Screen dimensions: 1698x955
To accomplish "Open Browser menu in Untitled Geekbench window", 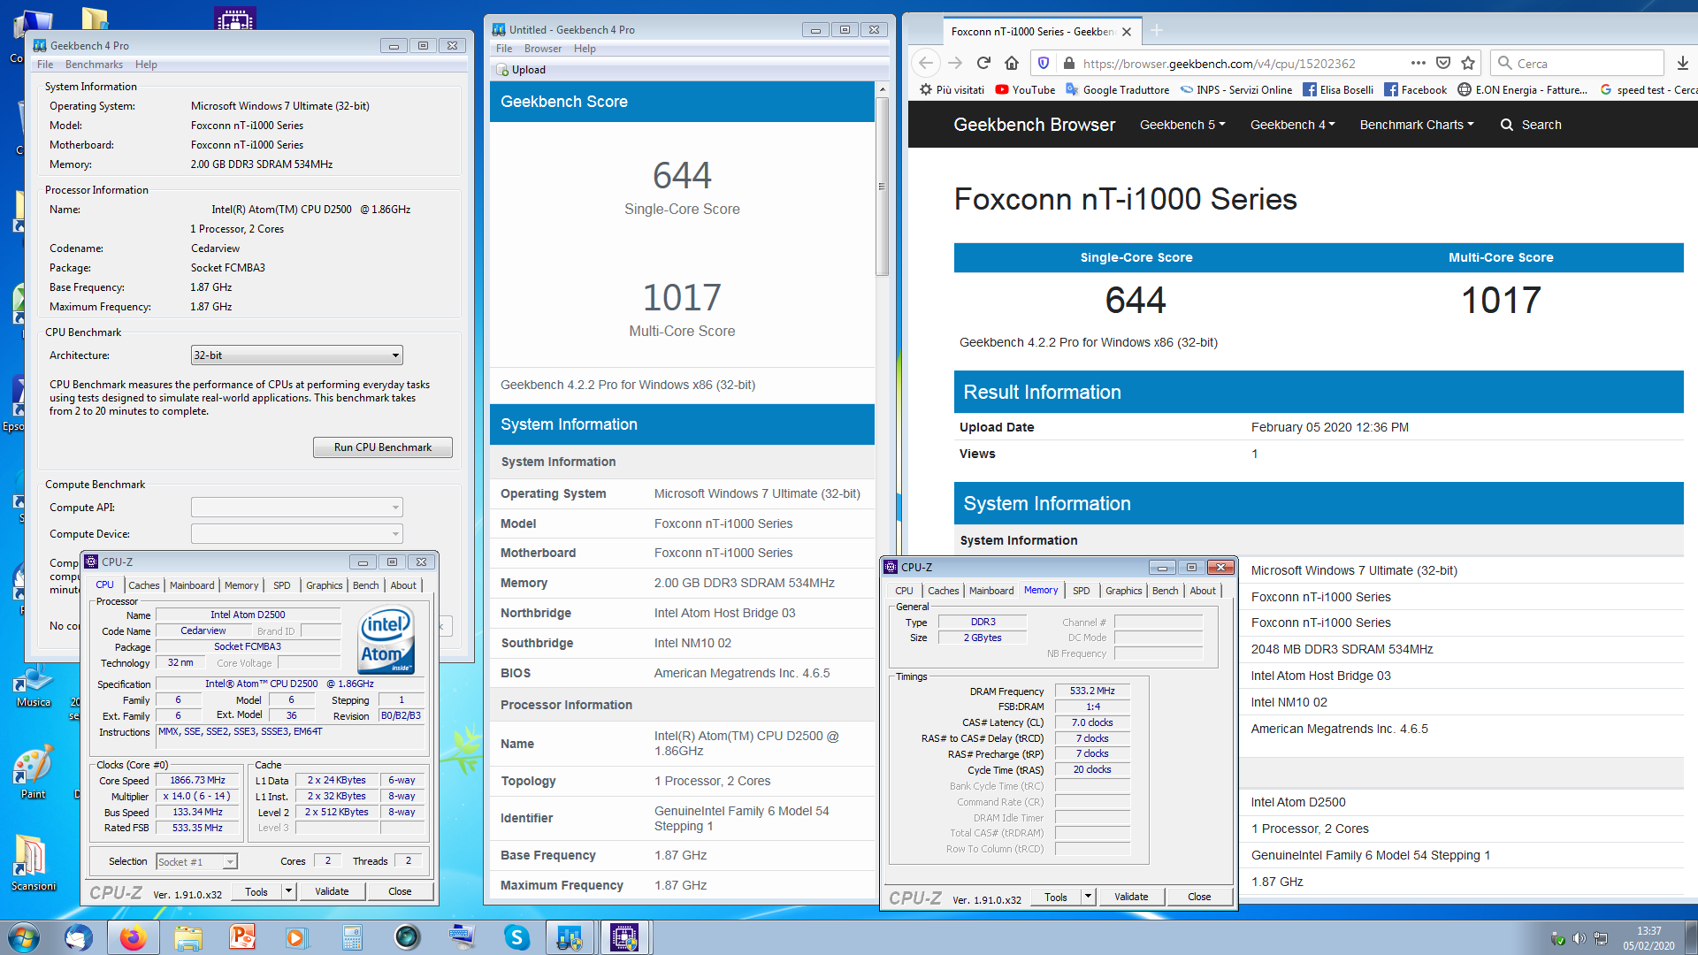I will 542,49.
